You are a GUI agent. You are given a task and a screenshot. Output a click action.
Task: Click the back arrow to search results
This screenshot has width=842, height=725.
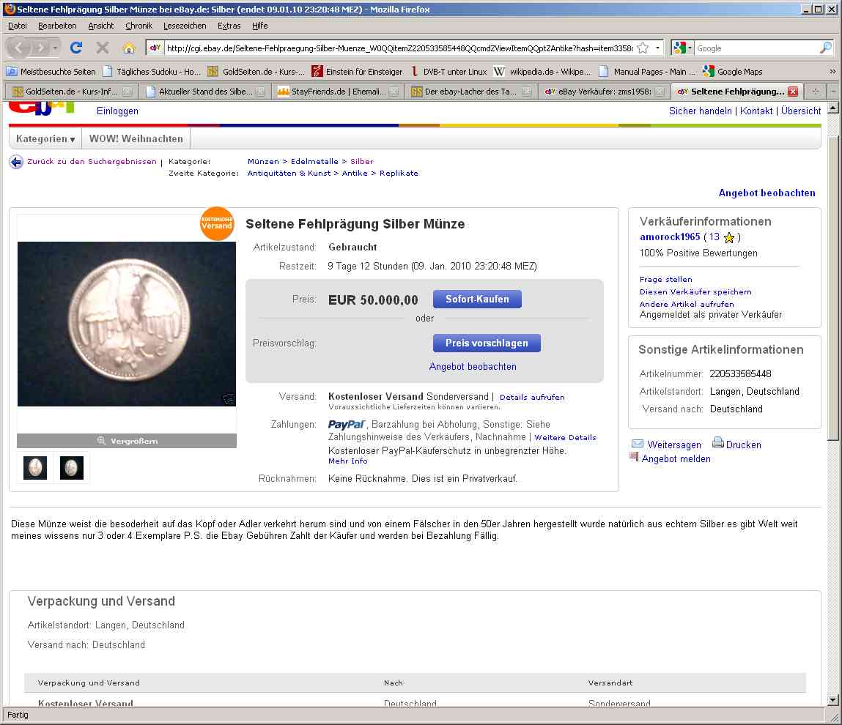[16, 162]
